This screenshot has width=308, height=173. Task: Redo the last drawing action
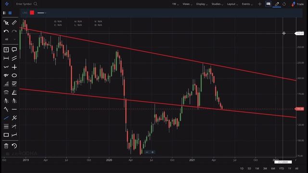point(14,31)
